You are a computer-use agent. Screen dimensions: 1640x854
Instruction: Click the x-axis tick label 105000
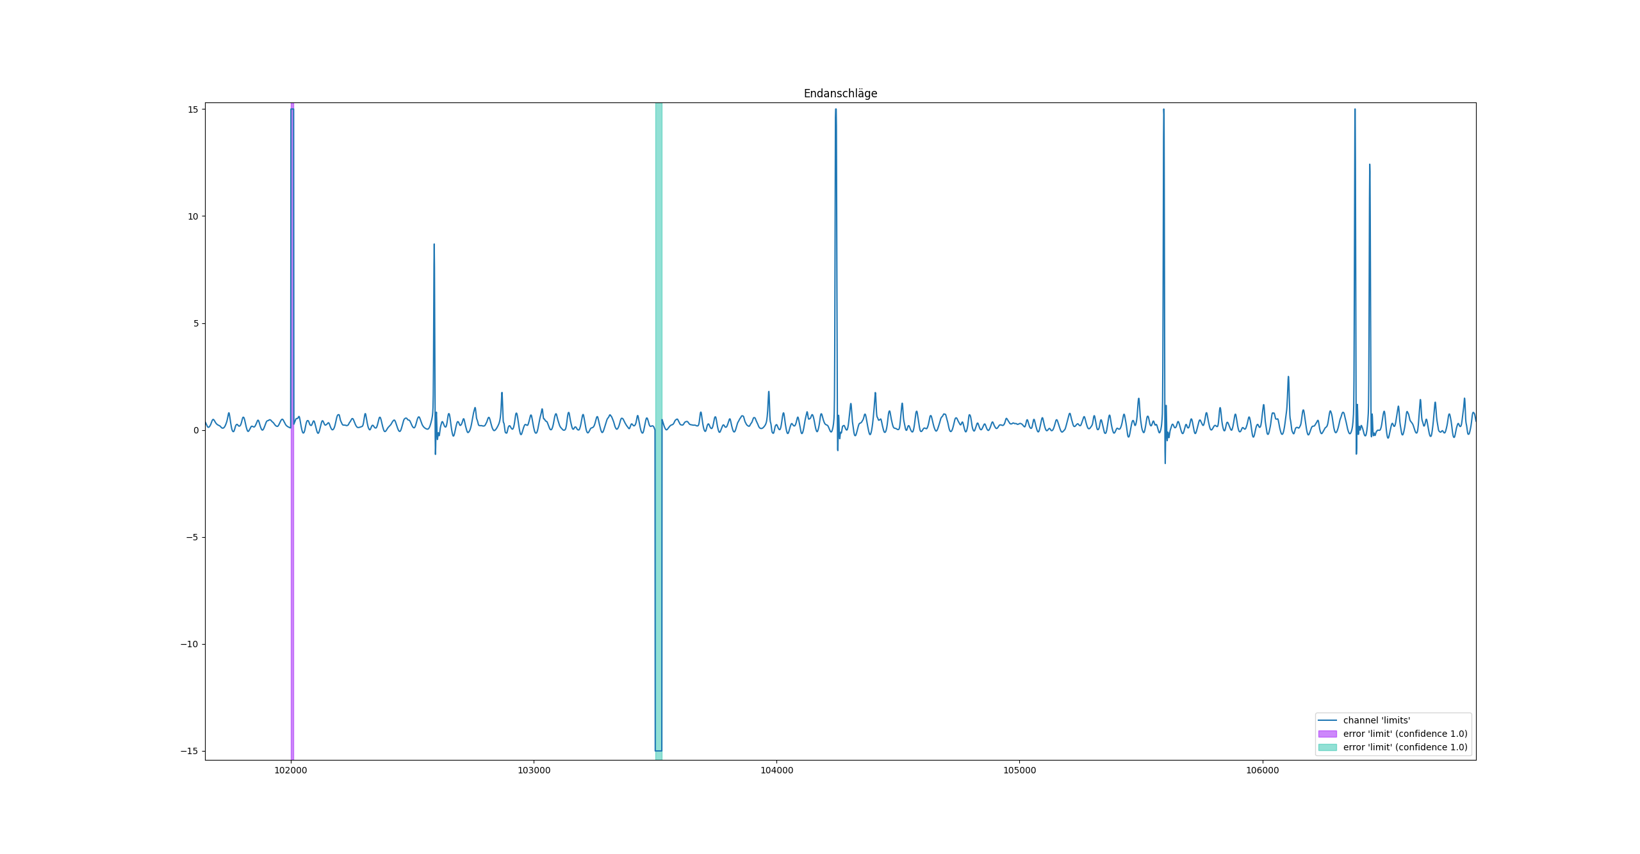coord(1019,770)
